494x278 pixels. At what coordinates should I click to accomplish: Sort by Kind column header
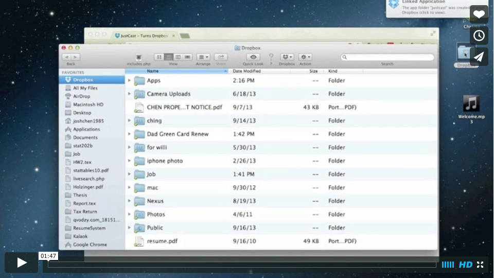click(x=343, y=71)
